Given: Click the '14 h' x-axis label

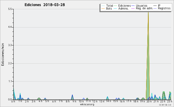Looking at the screenshot, I should point(108,101).
